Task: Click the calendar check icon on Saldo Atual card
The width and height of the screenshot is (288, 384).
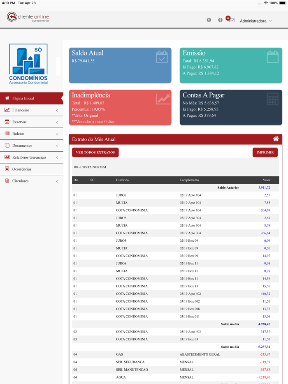Action: coord(162,57)
